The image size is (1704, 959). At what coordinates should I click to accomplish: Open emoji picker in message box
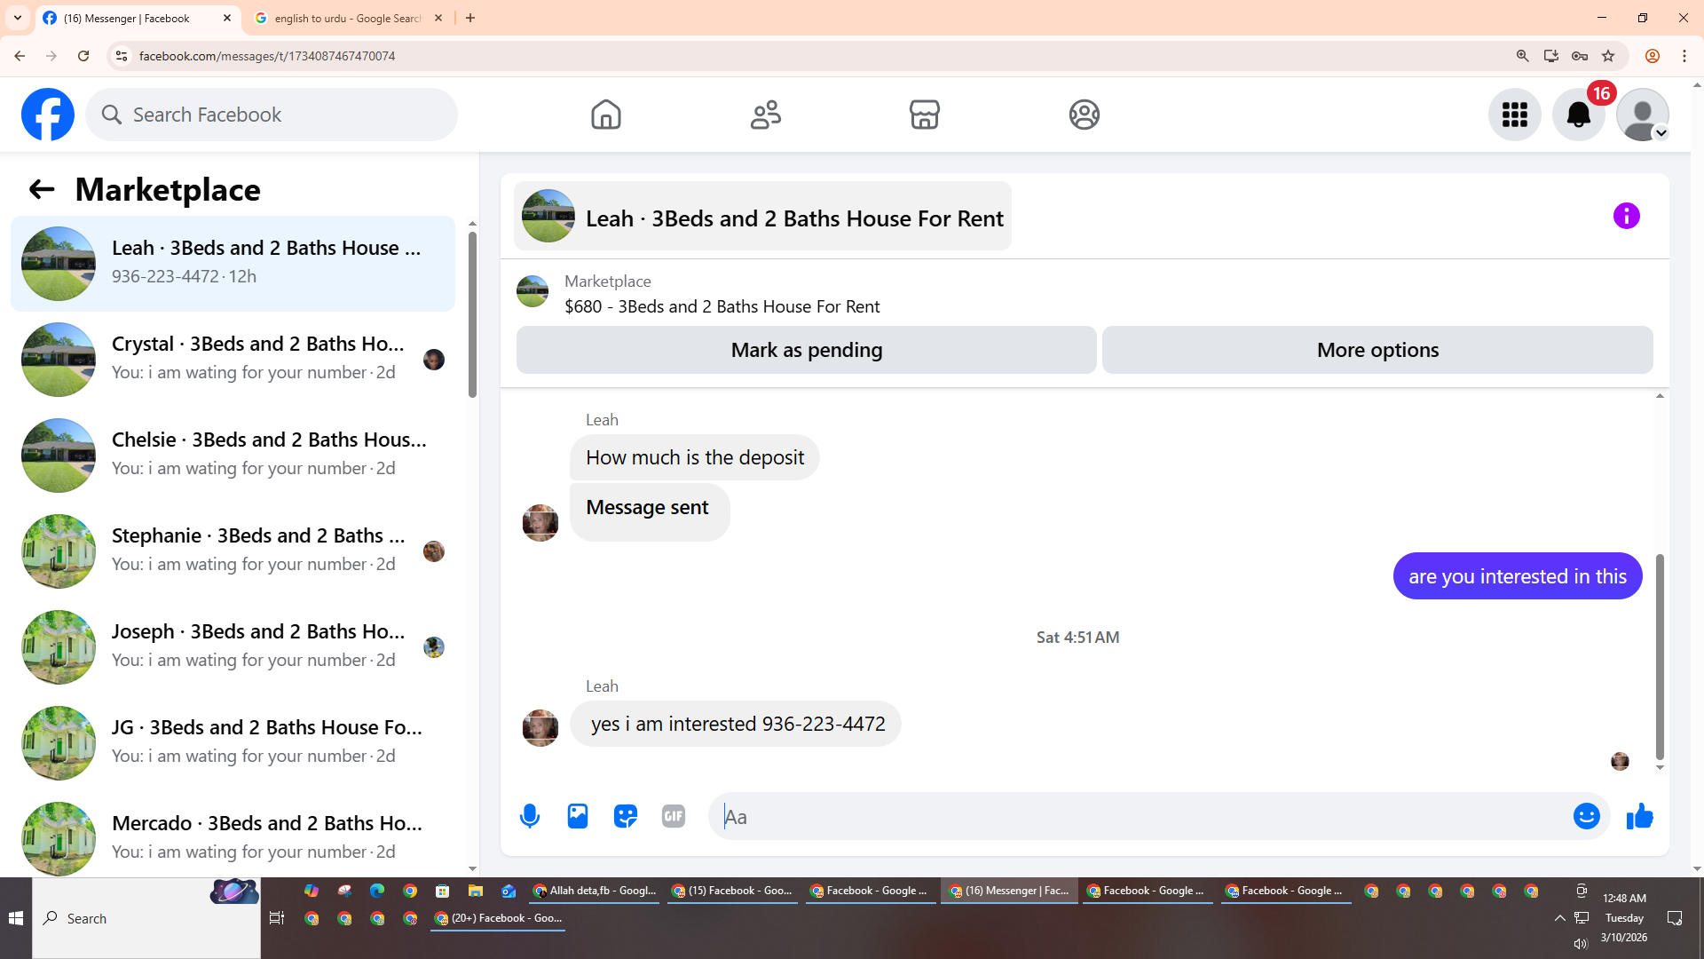(1586, 816)
